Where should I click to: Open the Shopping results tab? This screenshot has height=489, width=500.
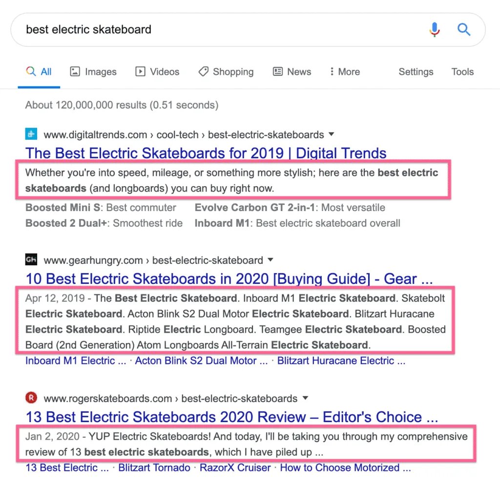point(226,72)
